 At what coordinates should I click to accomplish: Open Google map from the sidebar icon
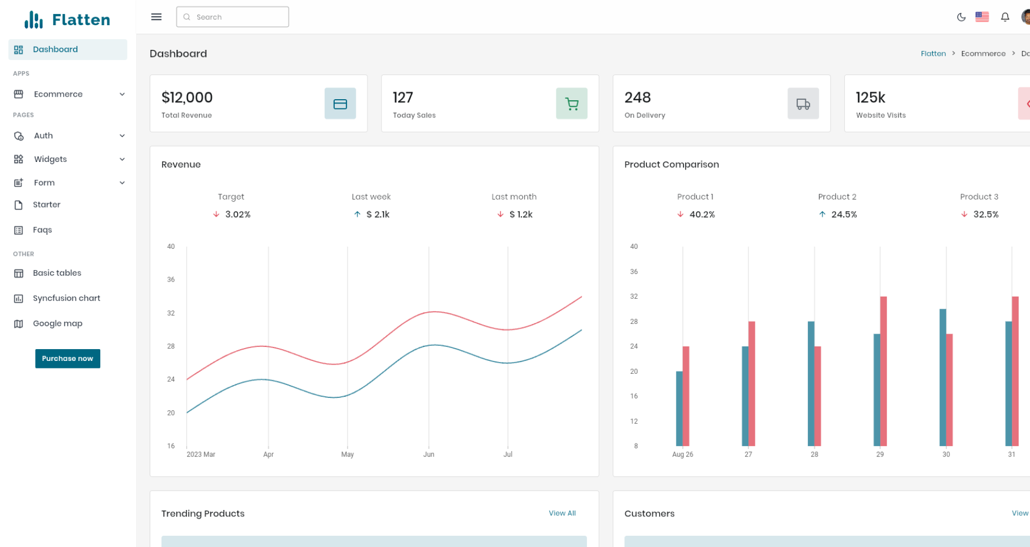pyautogui.click(x=19, y=323)
